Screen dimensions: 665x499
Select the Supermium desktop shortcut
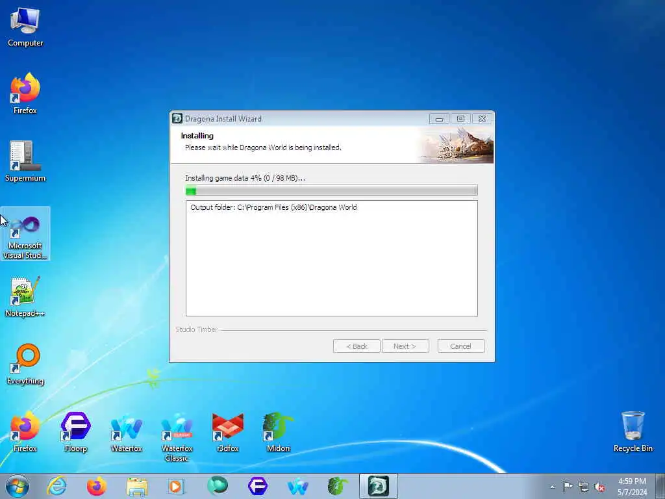(25, 161)
